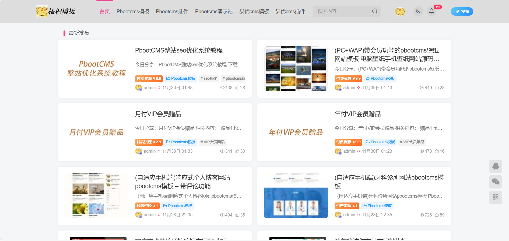The height and width of the screenshot is (241, 509).
Task: Click 付费资源 ¥9.9 tag on seo教程 card
Action: 149,78
